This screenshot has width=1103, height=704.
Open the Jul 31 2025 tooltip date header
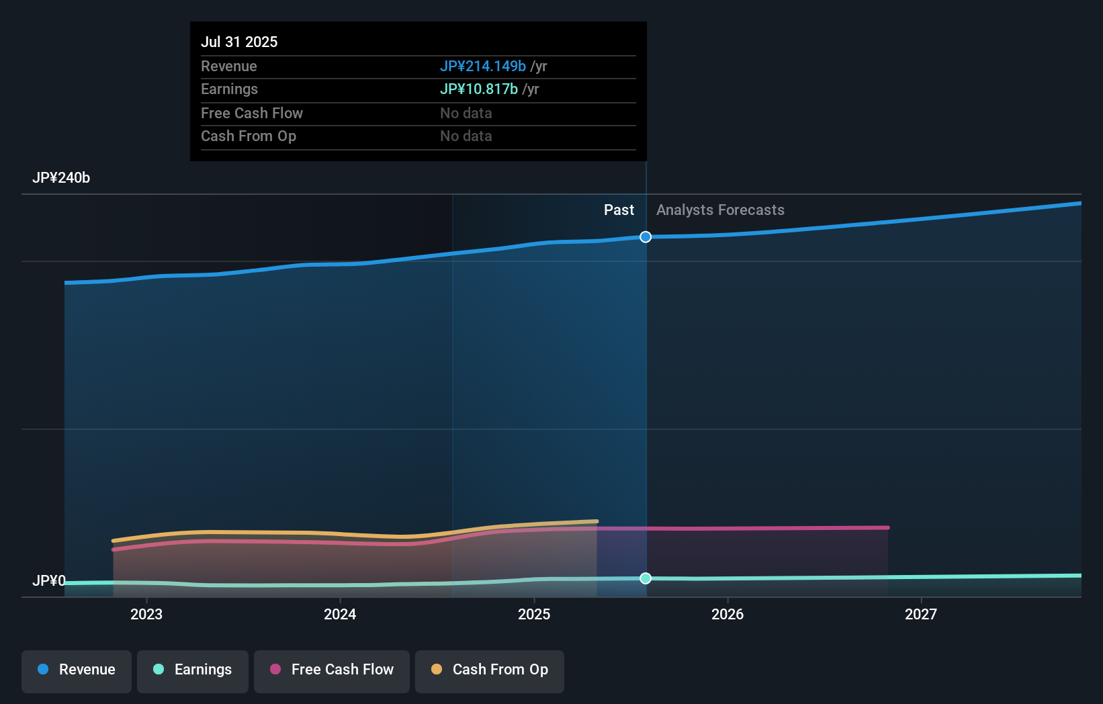click(239, 42)
